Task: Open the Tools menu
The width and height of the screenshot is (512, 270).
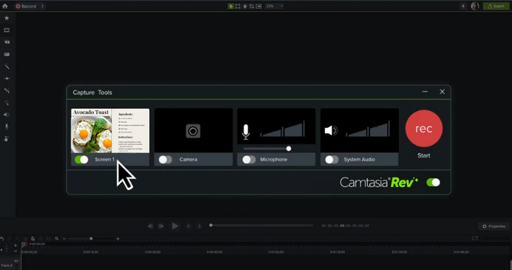Action: (105, 92)
